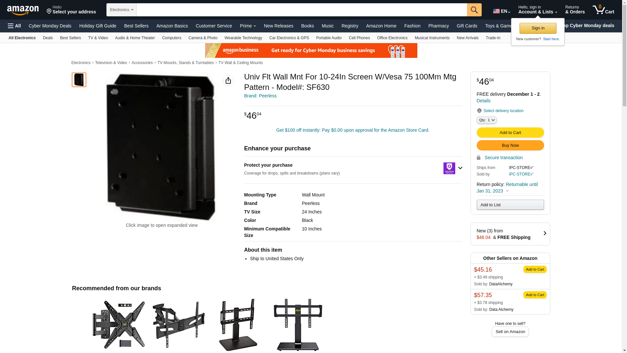Open the All hamburger menu
The width and height of the screenshot is (627, 353).
coord(14,26)
